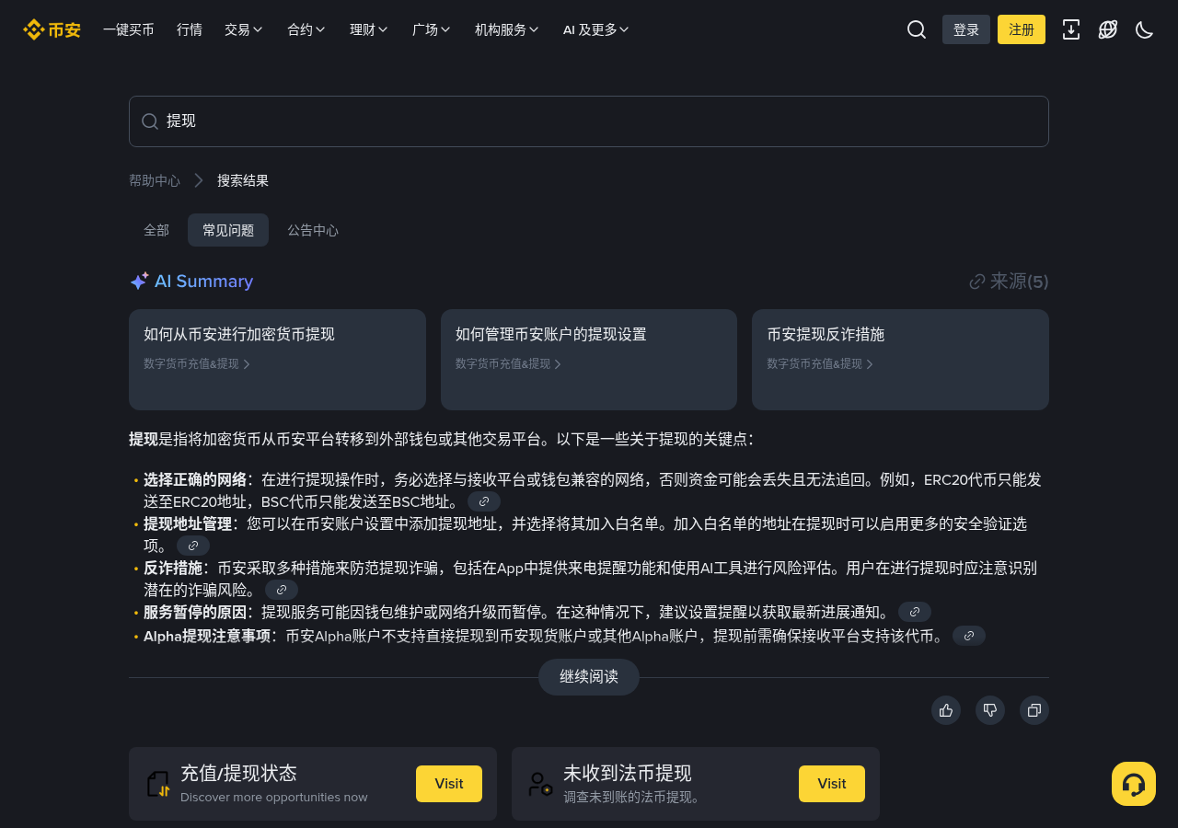The image size is (1178, 828).
Task: Open source link after Alpha提现注意事项 line
Action: click(x=969, y=636)
